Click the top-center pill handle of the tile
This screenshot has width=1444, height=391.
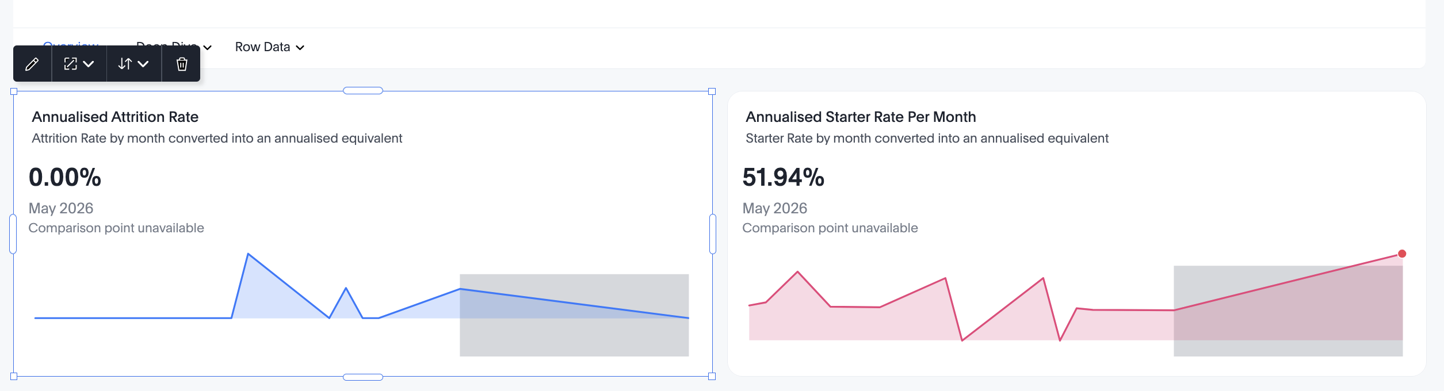363,91
